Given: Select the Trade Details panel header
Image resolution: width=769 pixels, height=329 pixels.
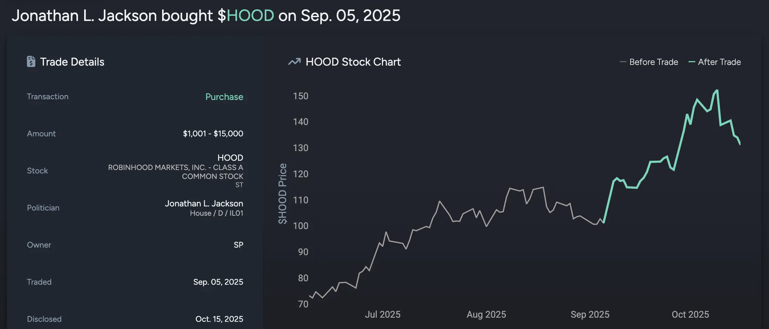Looking at the screenshot, I should [x=72, y=62].
